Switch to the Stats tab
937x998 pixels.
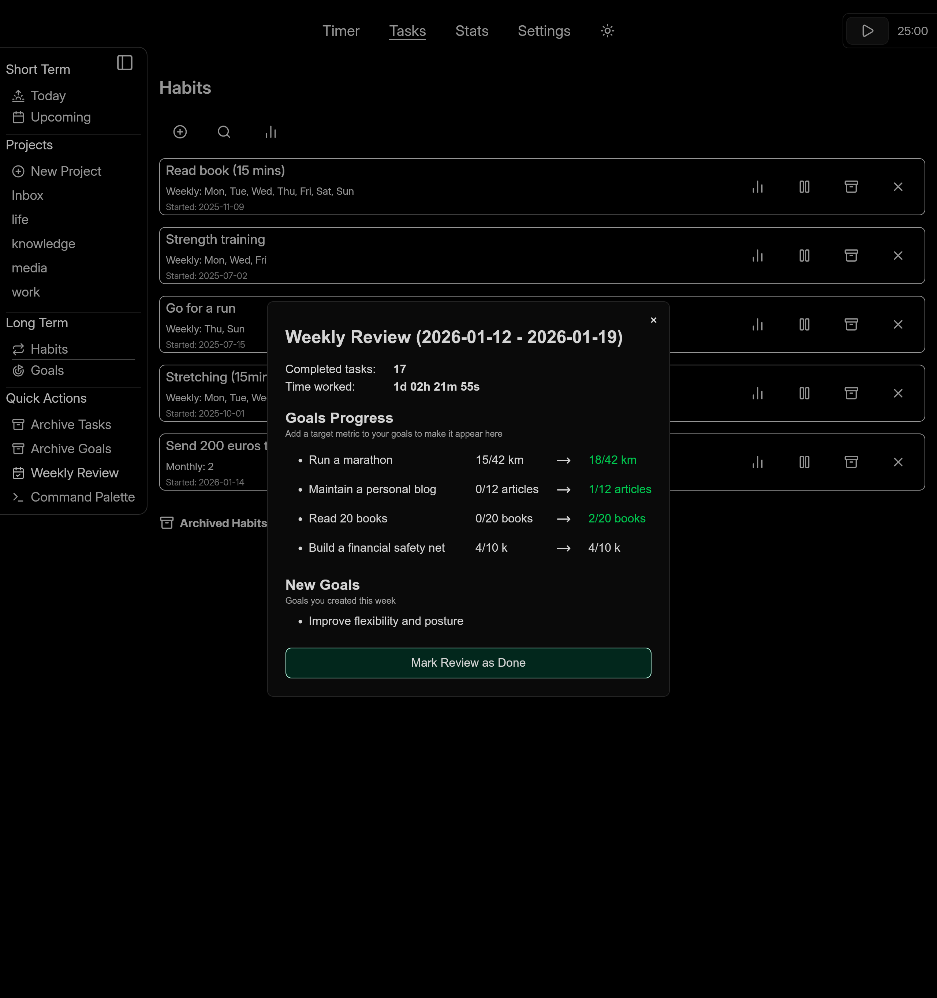[471, 31]
